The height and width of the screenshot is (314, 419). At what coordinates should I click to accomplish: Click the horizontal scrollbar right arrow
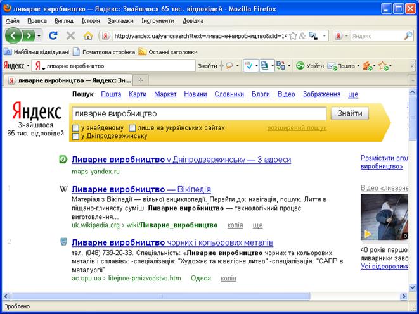[404, 296]
